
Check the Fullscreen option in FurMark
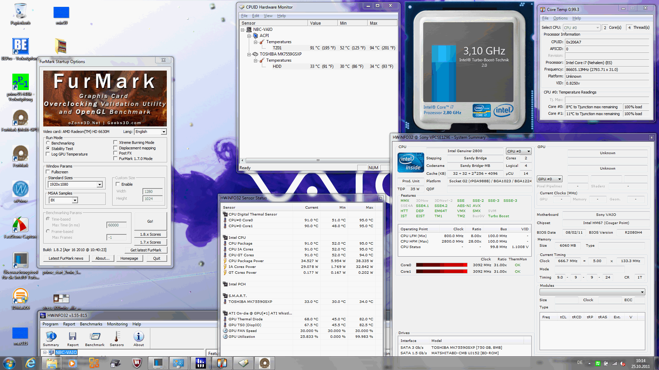(48, 172)
